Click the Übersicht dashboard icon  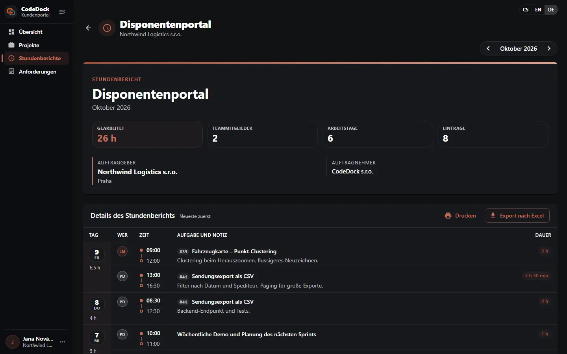[x=11, y=32]
